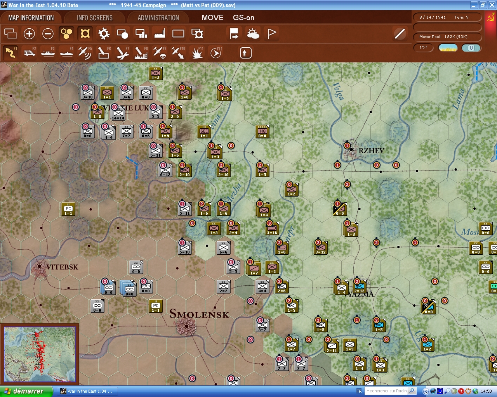
Task: Toggle the highlighted square-ring overlay icon
Action: click(85, 34)
